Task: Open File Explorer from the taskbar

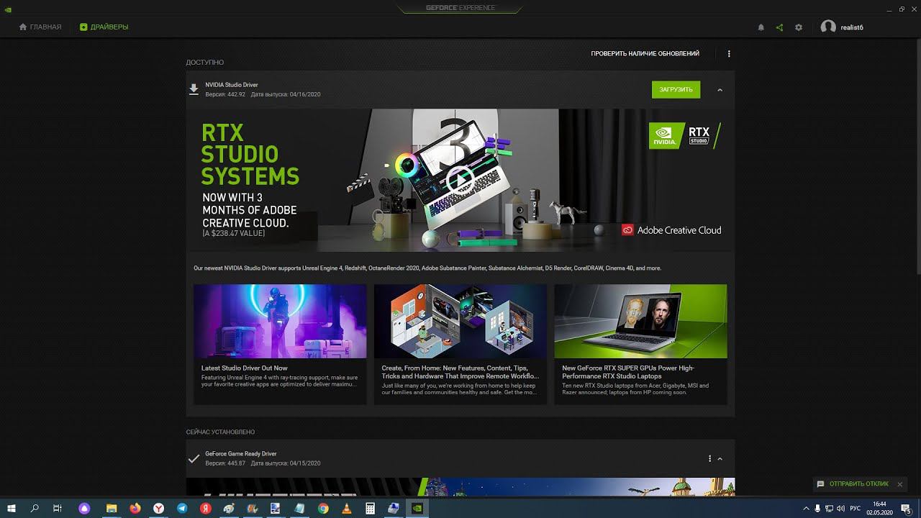Action: pyautogui.click(x=112, y=509)
